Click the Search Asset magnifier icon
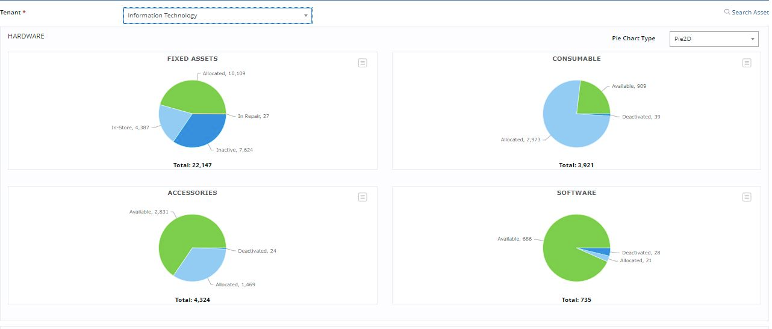772x329 pixels. tap(727, 11)
